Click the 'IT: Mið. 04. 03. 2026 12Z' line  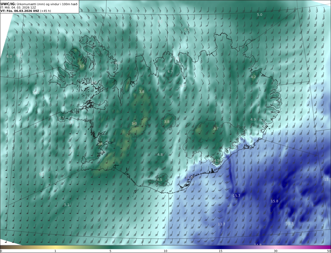click(x=18, y=8)
